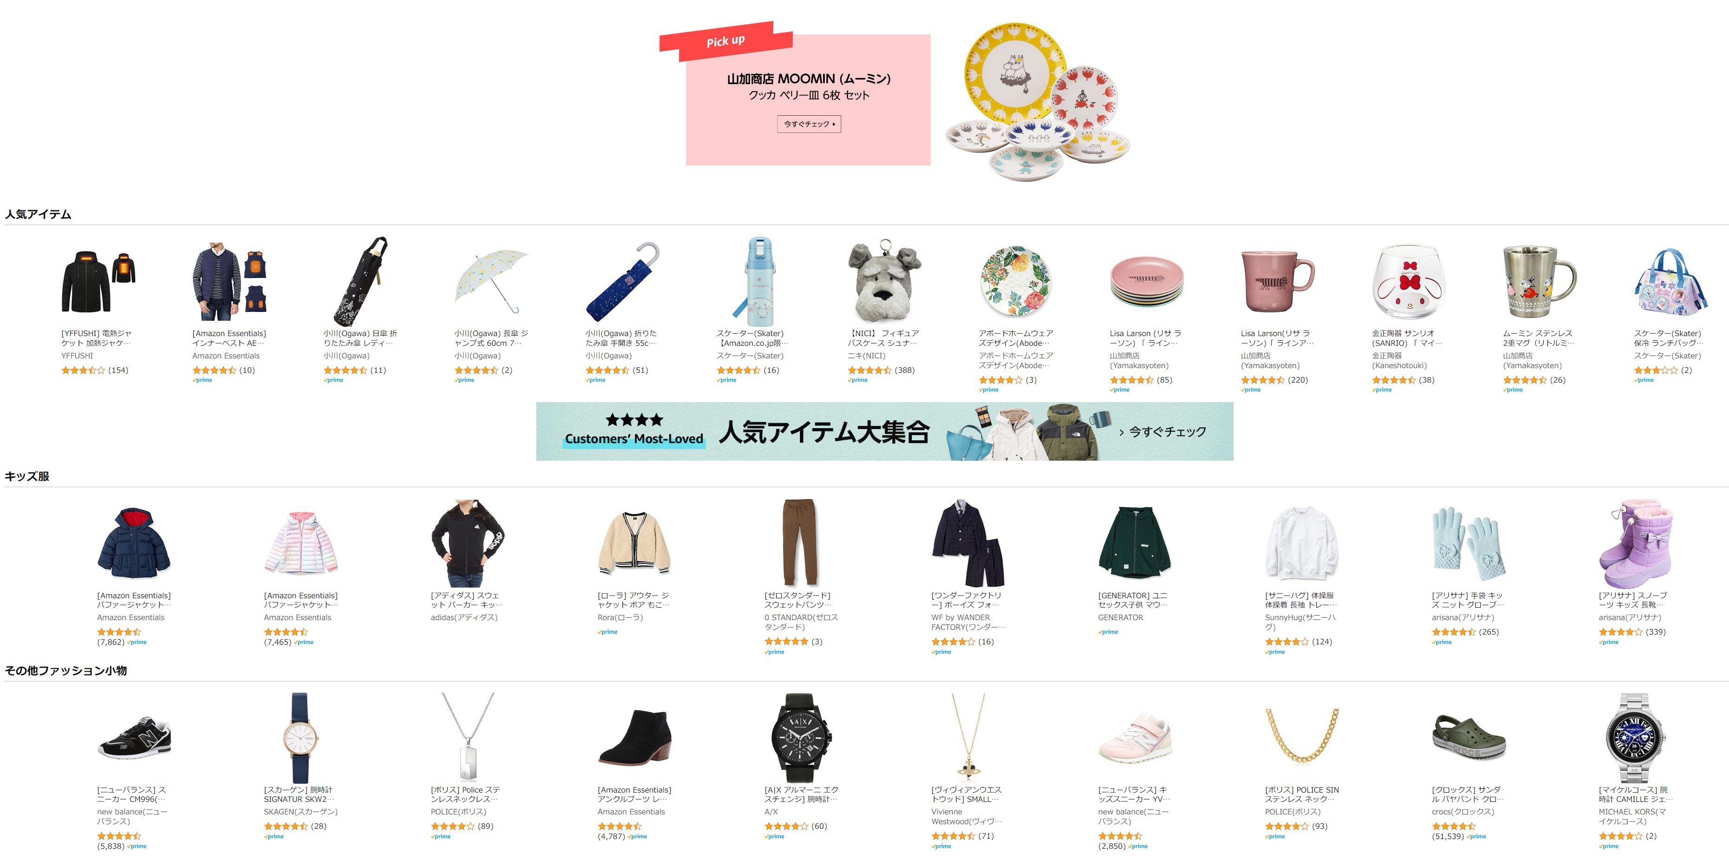Select the NICI schnauzer plush pass case thumbnail
This screenshot has height=860, width=1729.
(884, 281)
